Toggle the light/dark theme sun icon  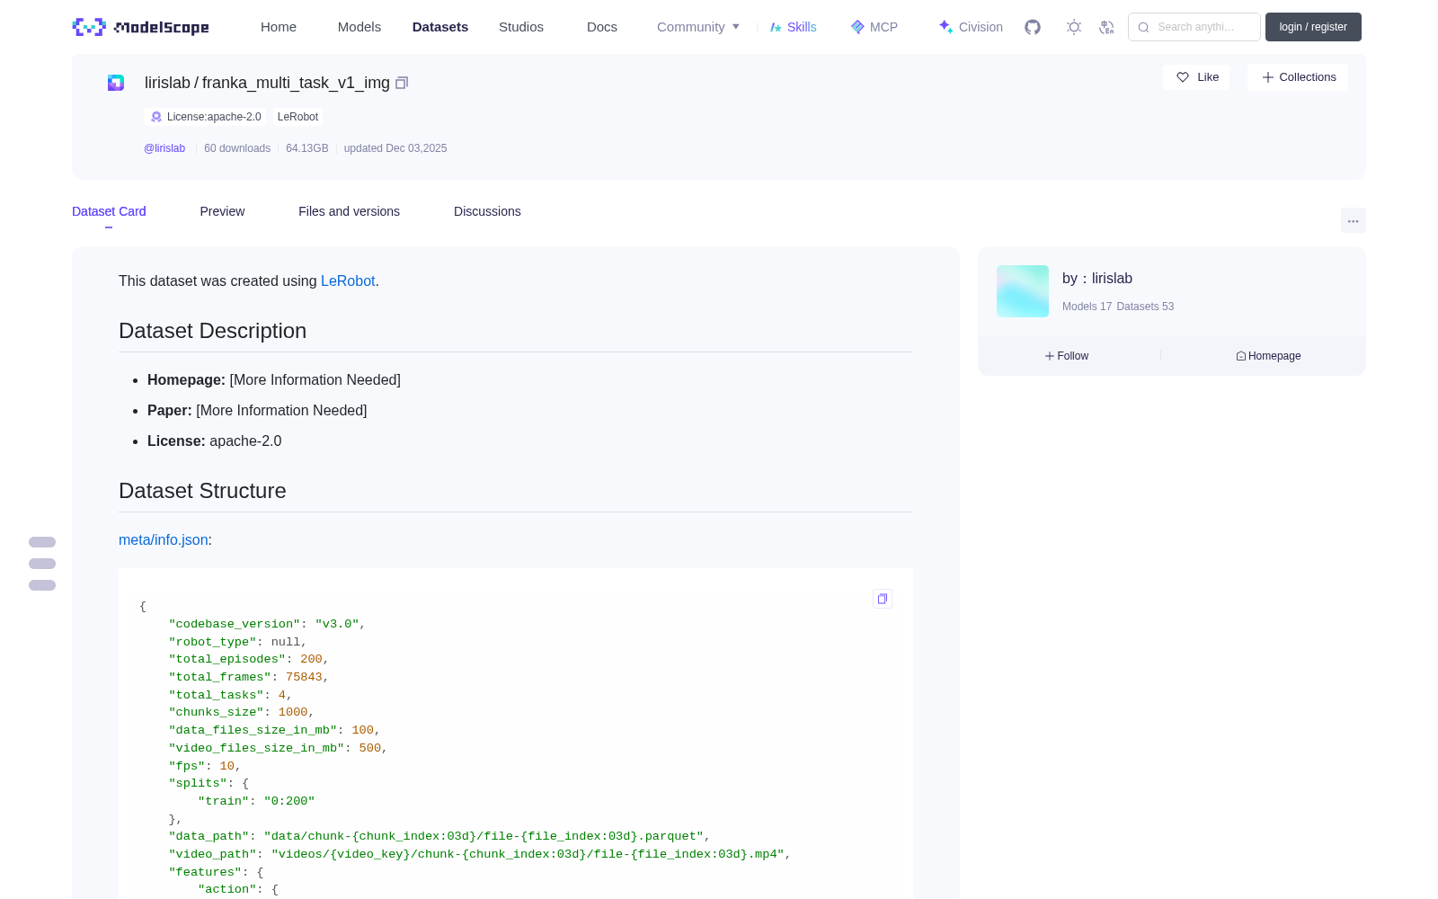click(1073, 27)
